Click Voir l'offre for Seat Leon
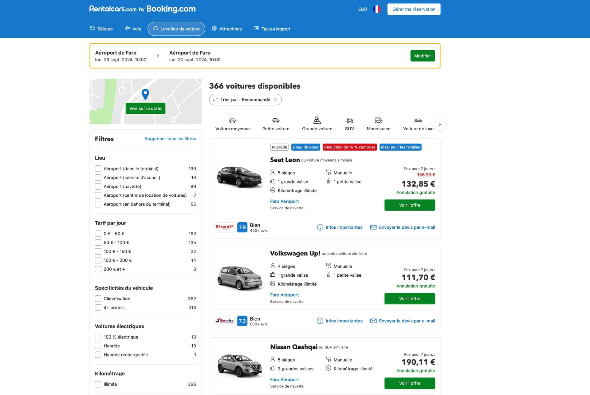The image size is (590, 395). click(410, 205)
